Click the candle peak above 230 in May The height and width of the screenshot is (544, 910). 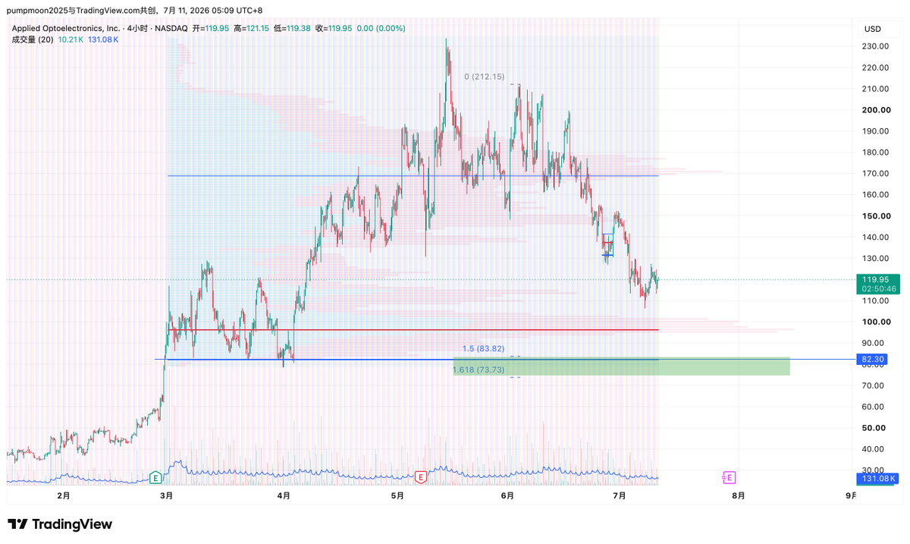[x=447, y=42]
